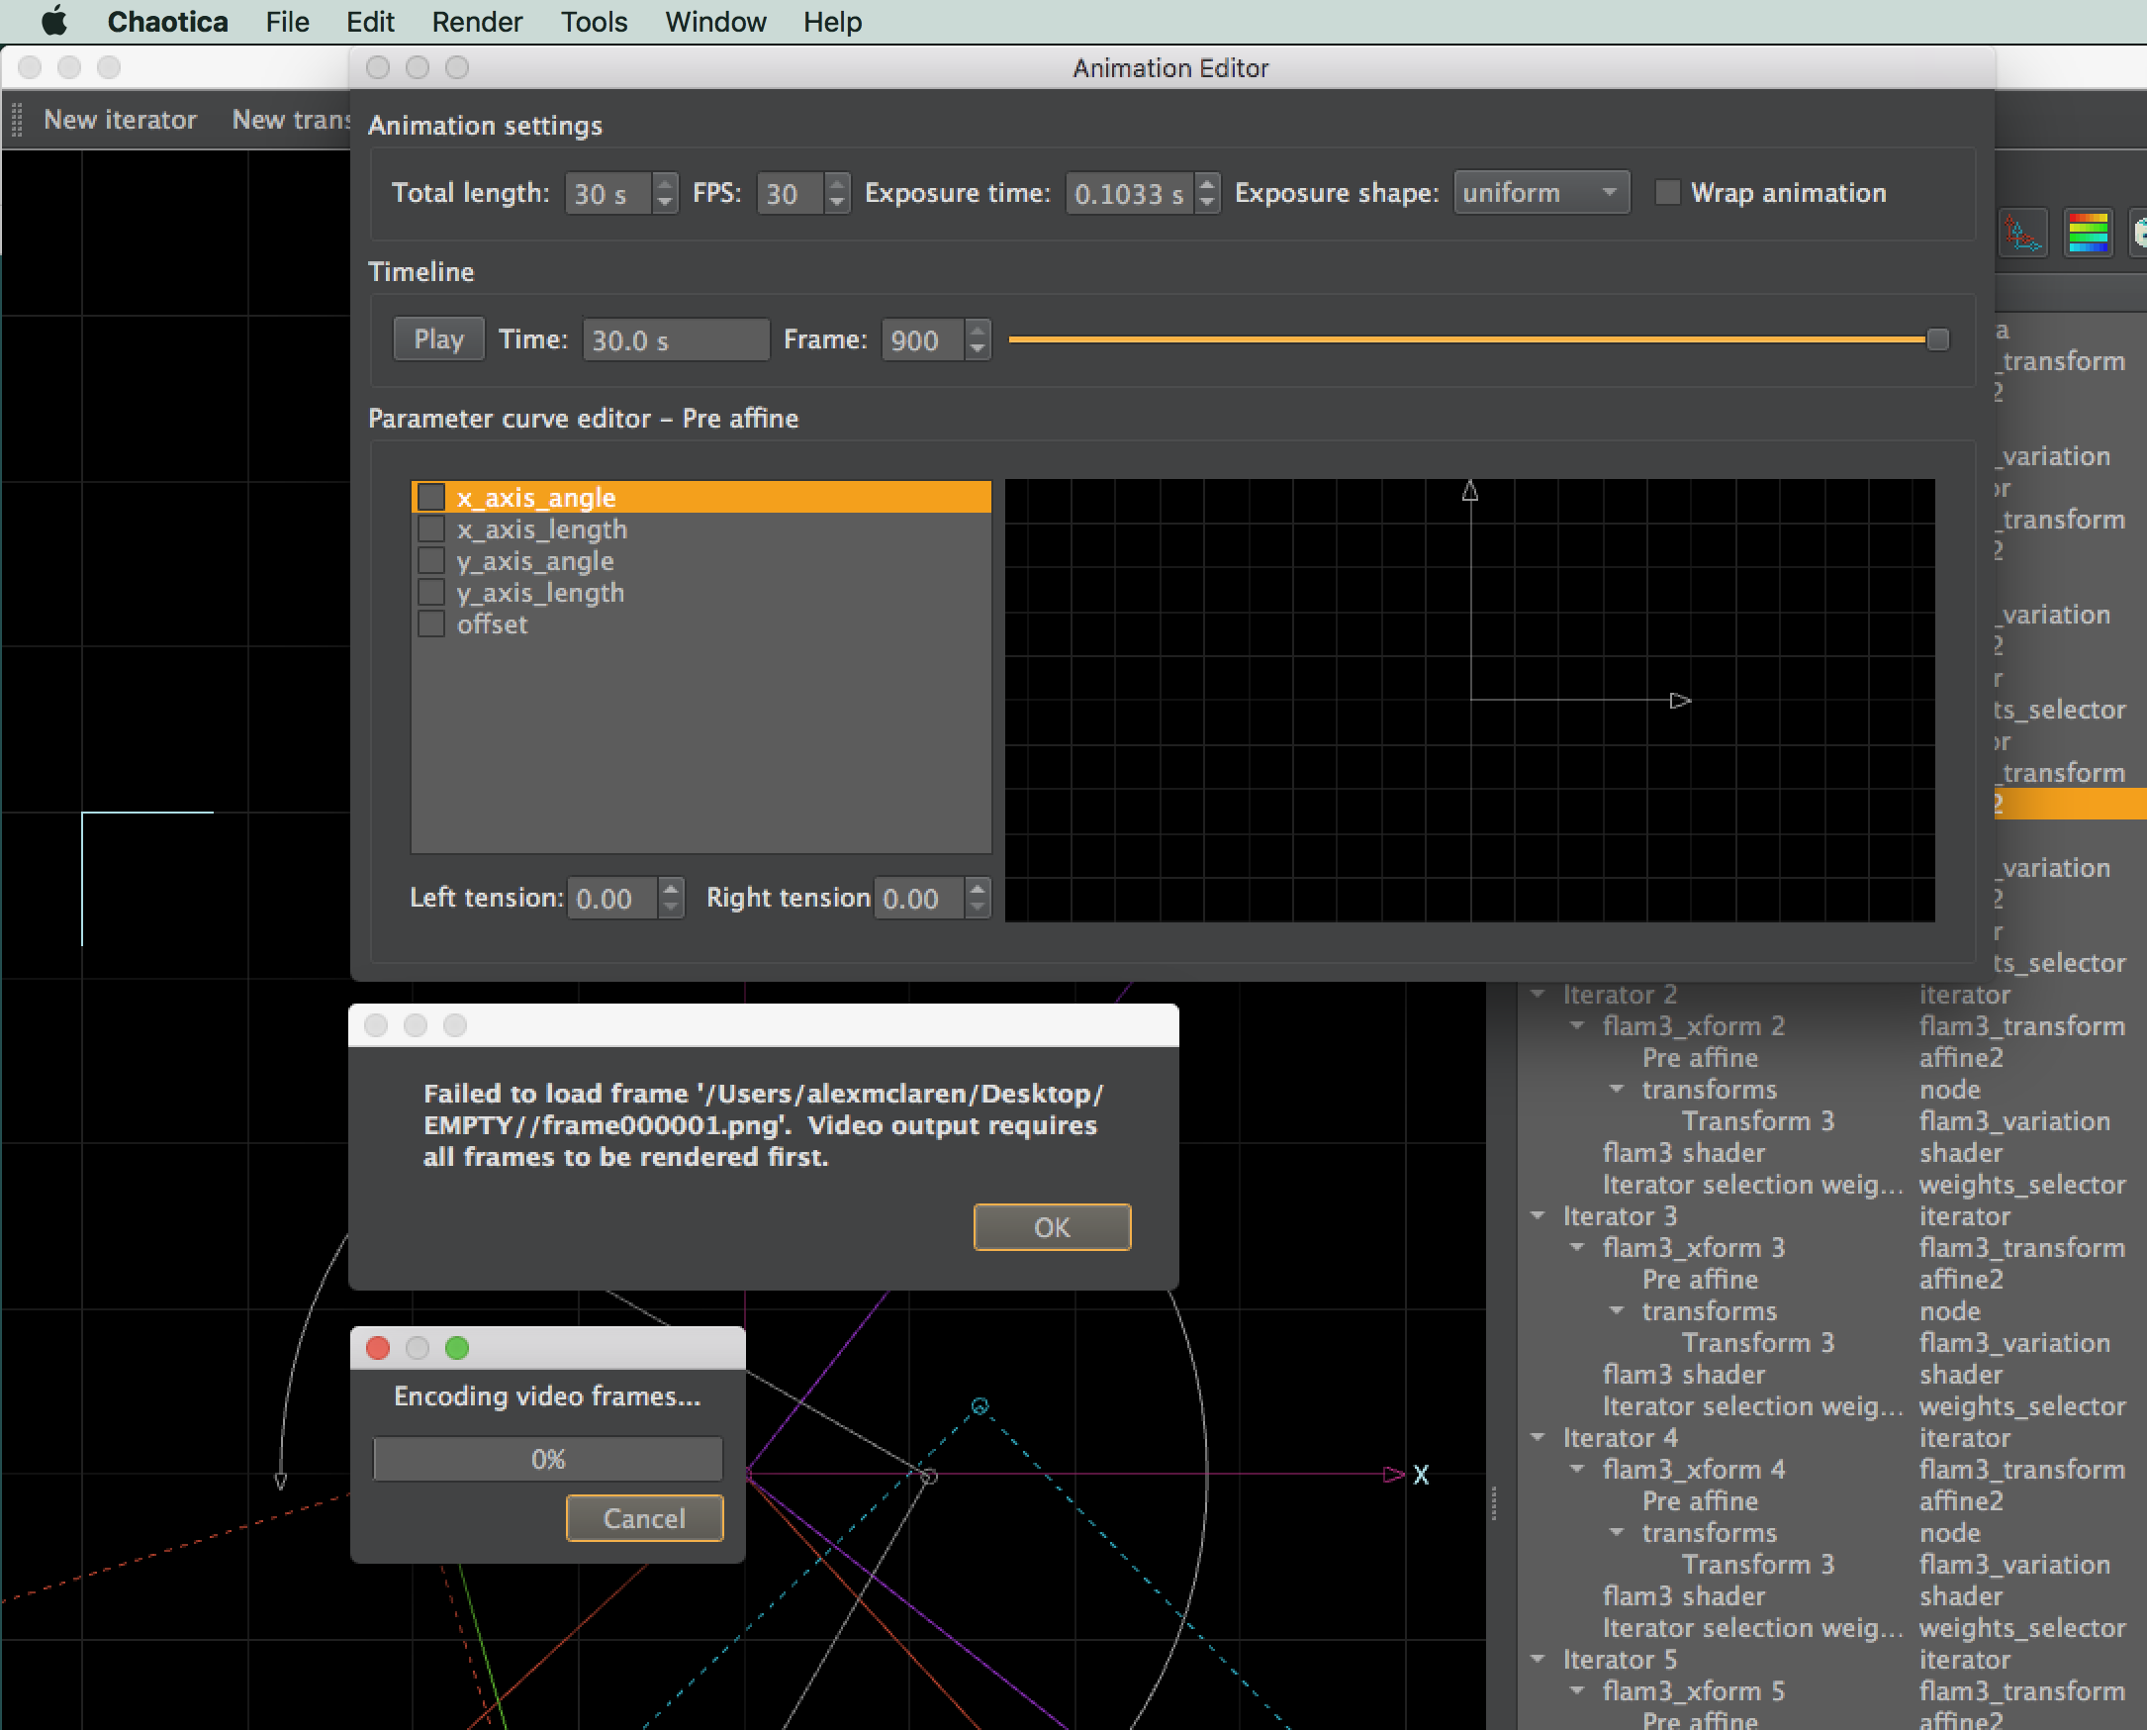Cancel the video encoding progress
Screen dimensions: 2147x1730
pyautogui.click(x=645, y=1518)
